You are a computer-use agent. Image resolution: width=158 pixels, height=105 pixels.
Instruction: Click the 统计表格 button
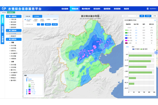click(x=55, y=24)
